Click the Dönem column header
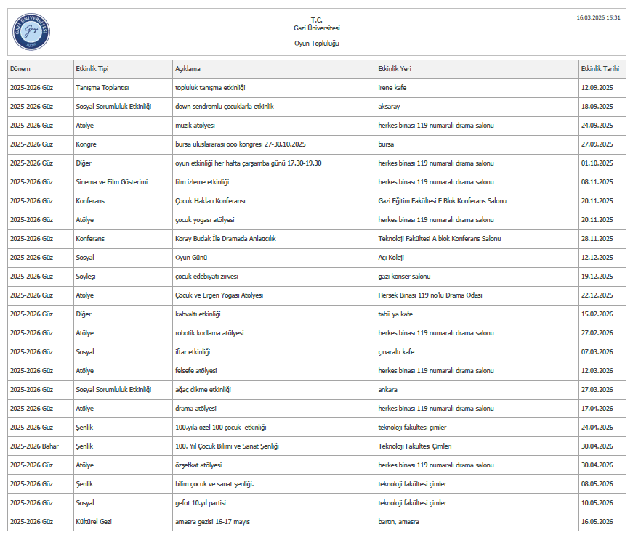The width and height of the screenshot is (633, 535). [x=20, y=69]
